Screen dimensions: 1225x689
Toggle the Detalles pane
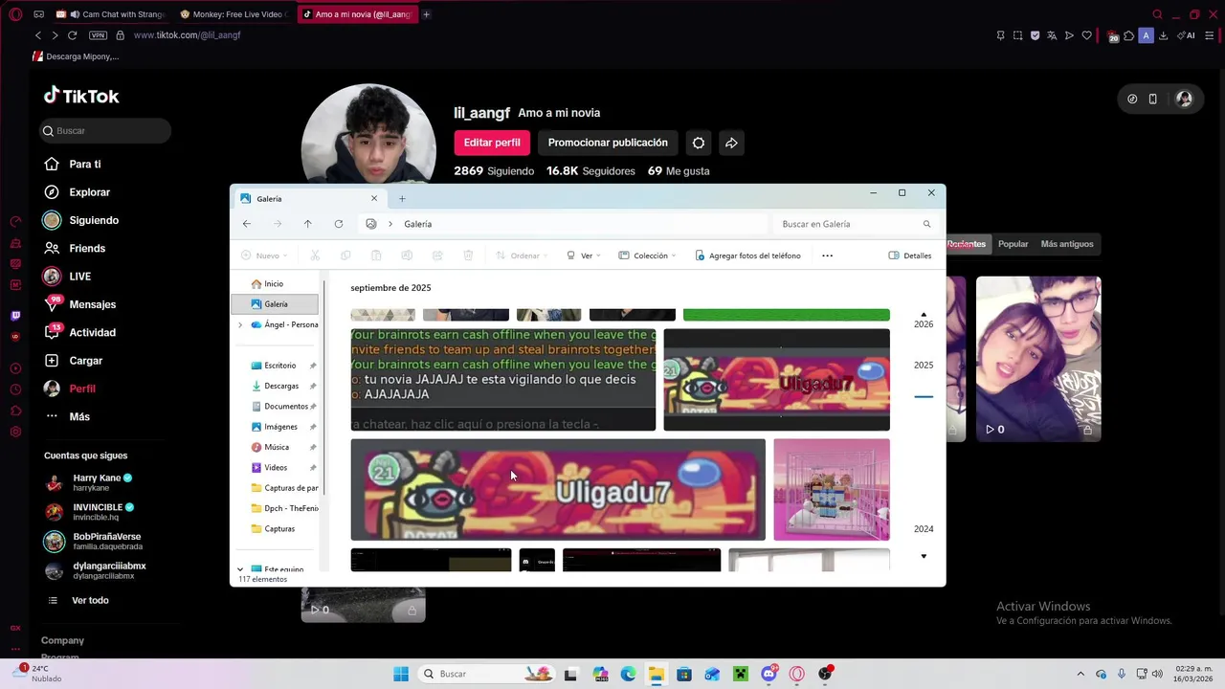pyautogui.click(x=910, y=256)
